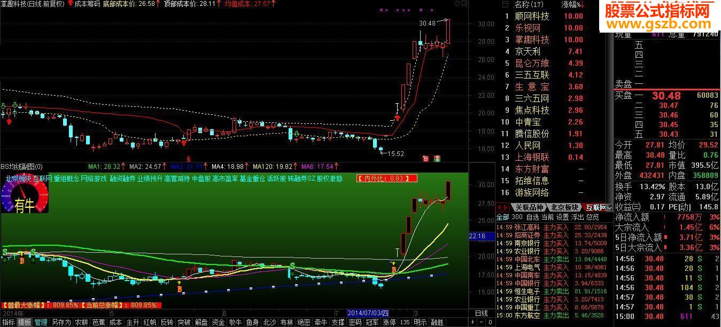Click the right red arrow beside 关联品种 tabs
The width and height of the screenshot is (721, 327).
tap(506, 207)
